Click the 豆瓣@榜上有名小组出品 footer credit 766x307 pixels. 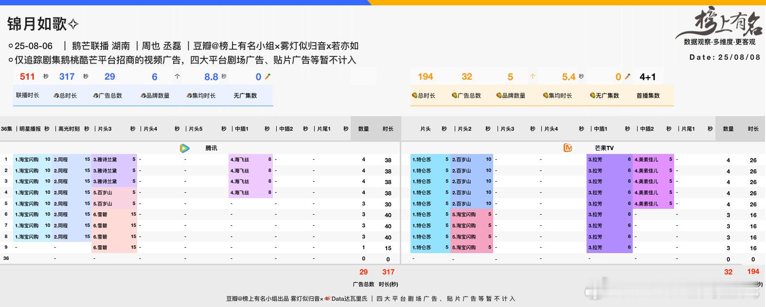(x=258, y=299)
